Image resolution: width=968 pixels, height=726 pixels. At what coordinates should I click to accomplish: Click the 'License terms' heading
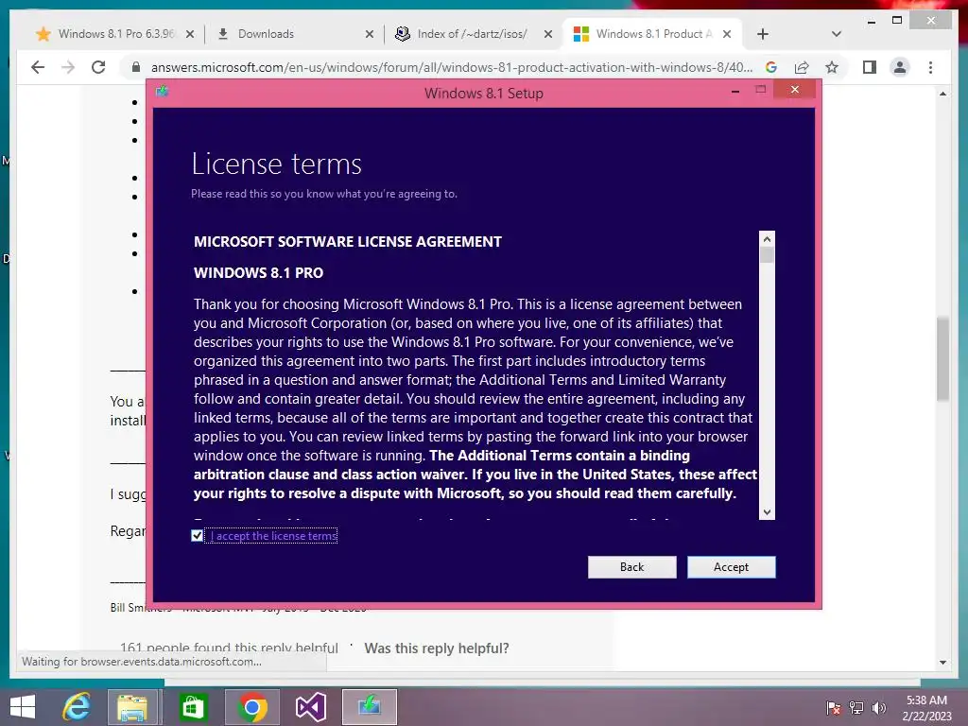[277, 164]
